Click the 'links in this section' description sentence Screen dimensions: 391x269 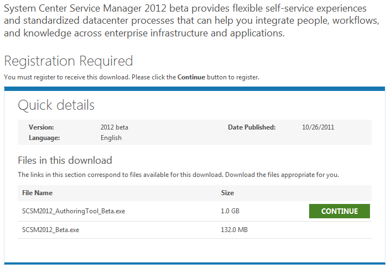tap(178, 175)
